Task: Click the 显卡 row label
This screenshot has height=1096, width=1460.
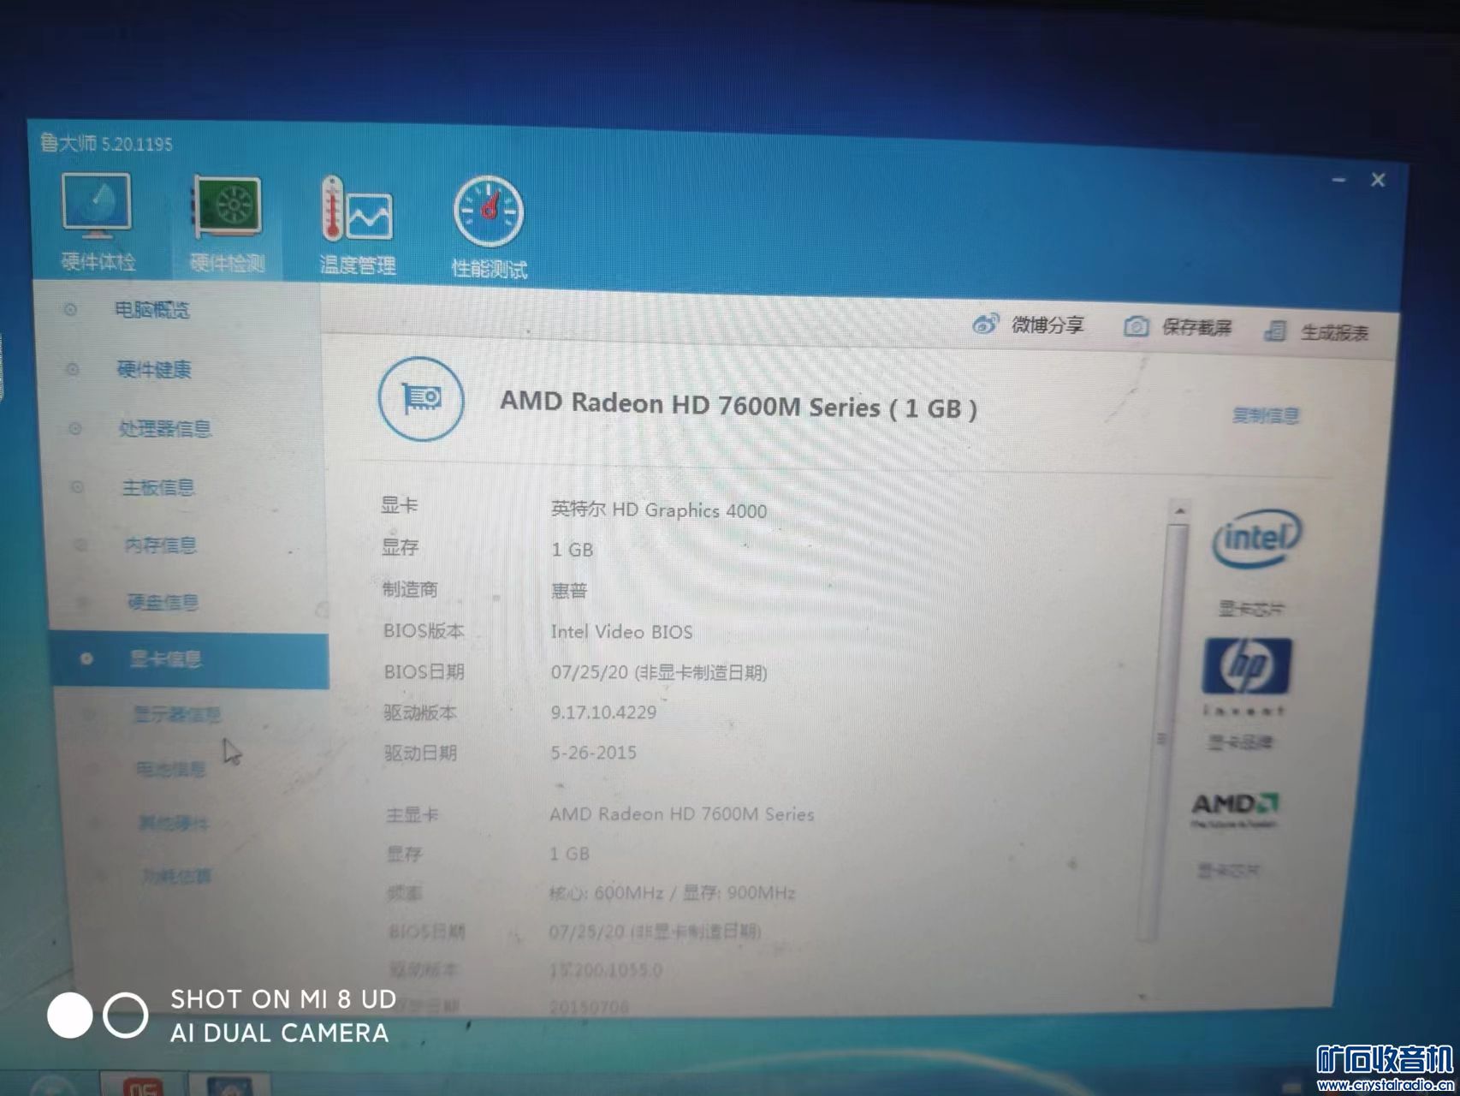Action: click(399, 505)
